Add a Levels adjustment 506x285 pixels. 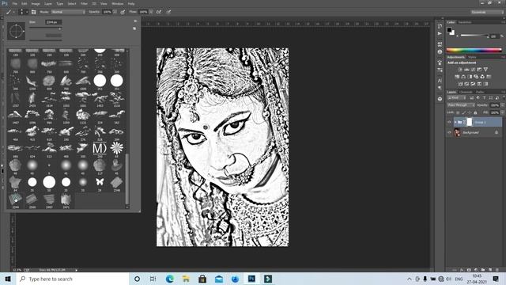pyautogui.click(x=466, y=70)
